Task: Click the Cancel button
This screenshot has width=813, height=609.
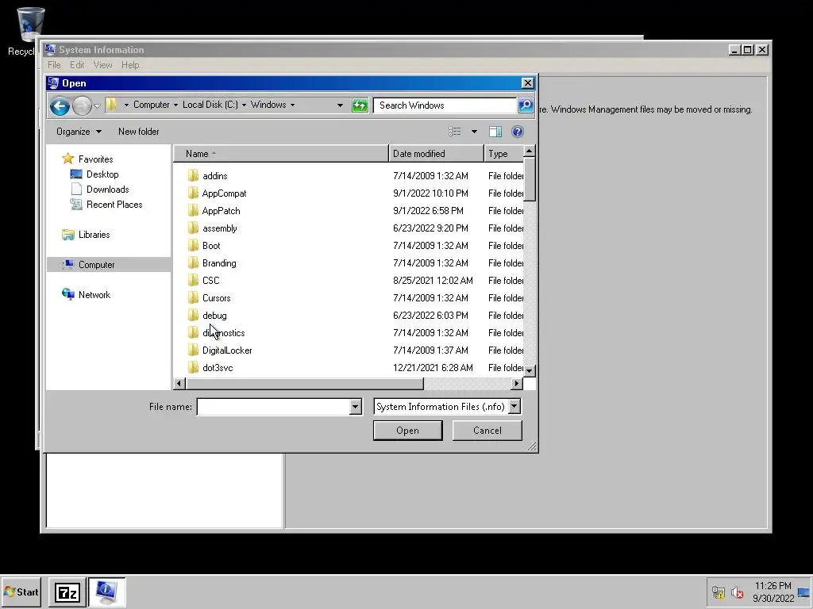Action: click(x=487, y=431)
